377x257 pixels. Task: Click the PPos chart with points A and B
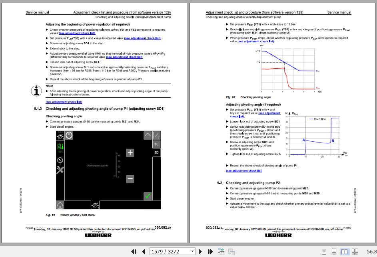click(x=316, y=135)
